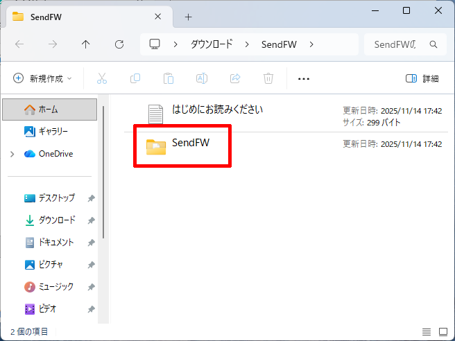Screen dimensions: 455x341
Task: Click the Rename icon in toolbar
Action: pyautogui.click(x=201, y=78)
